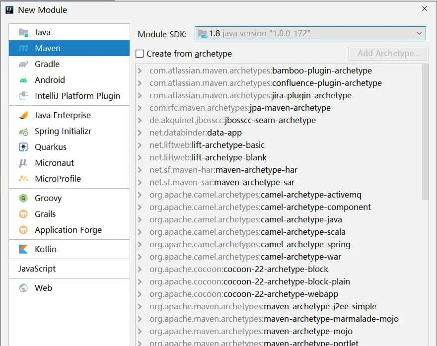Select the Spring Initializr icon

23,132
